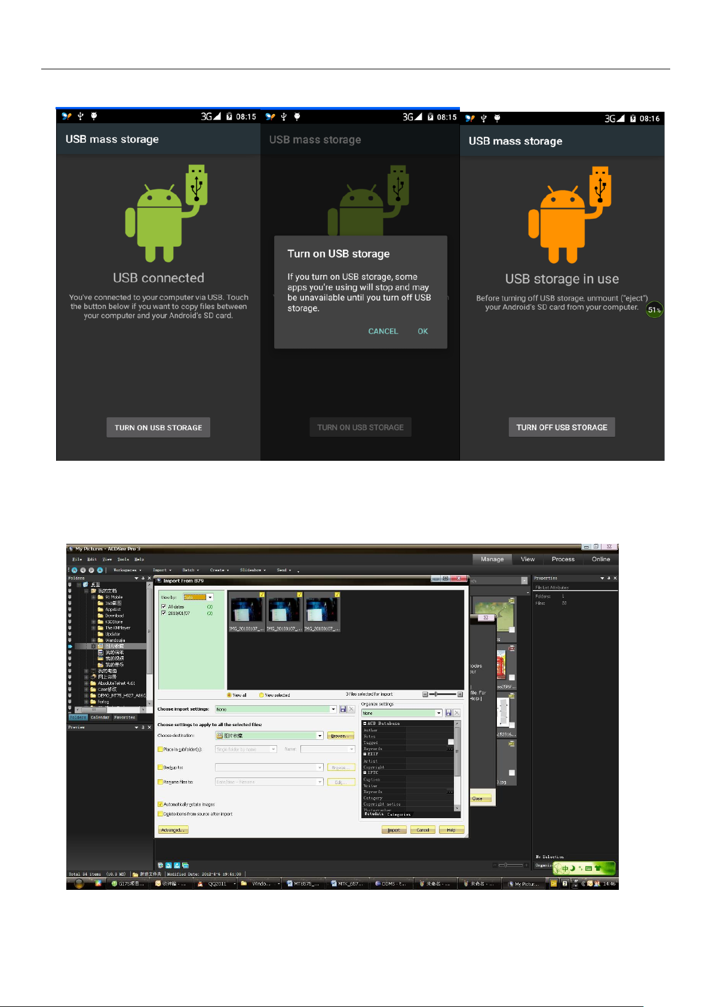
Task: Switch to the Calendar tab in the Folders panel
Action: point(100,717)
